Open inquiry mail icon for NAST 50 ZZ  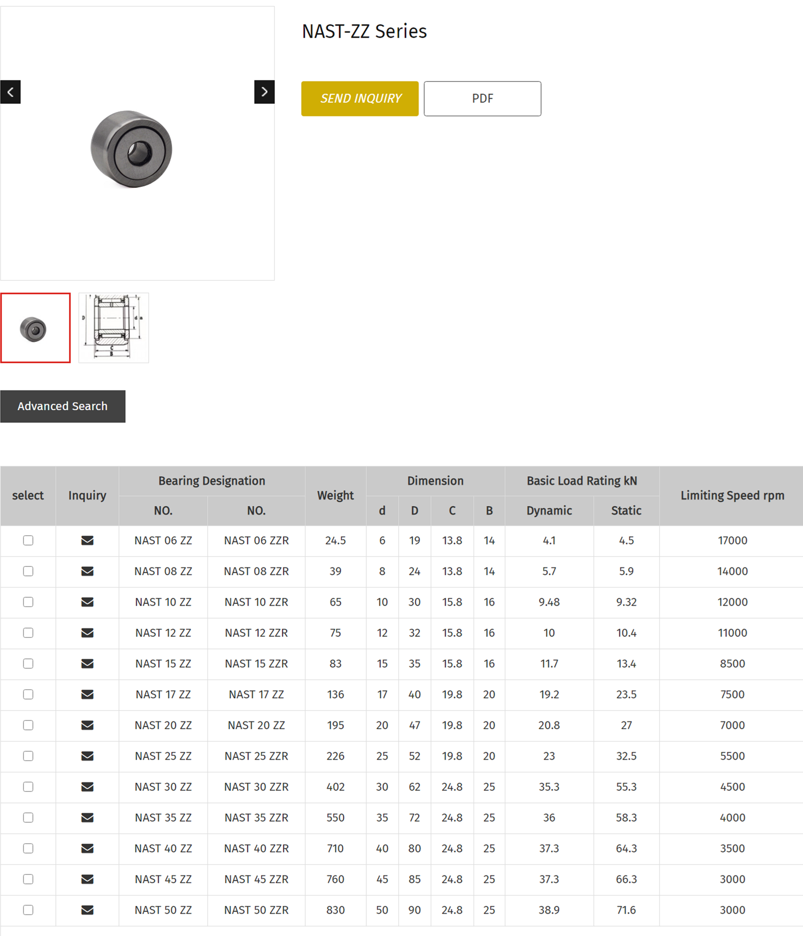pyautogui.click(x=87, y=910)
